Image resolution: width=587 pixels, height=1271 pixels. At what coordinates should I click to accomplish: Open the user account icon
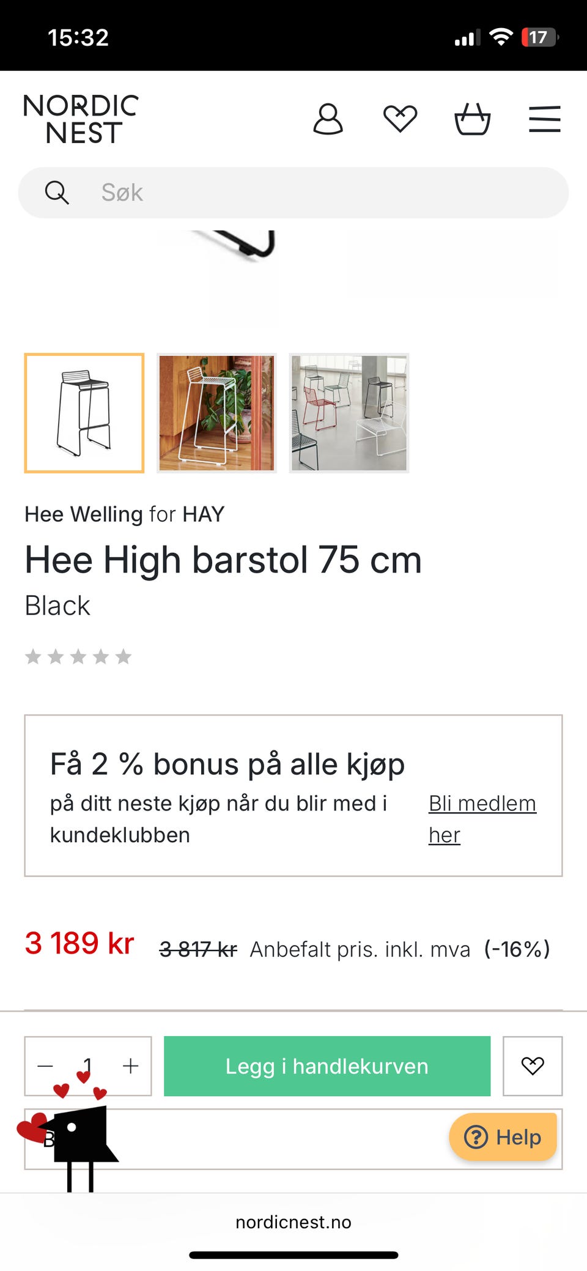[x=328, y=119]
